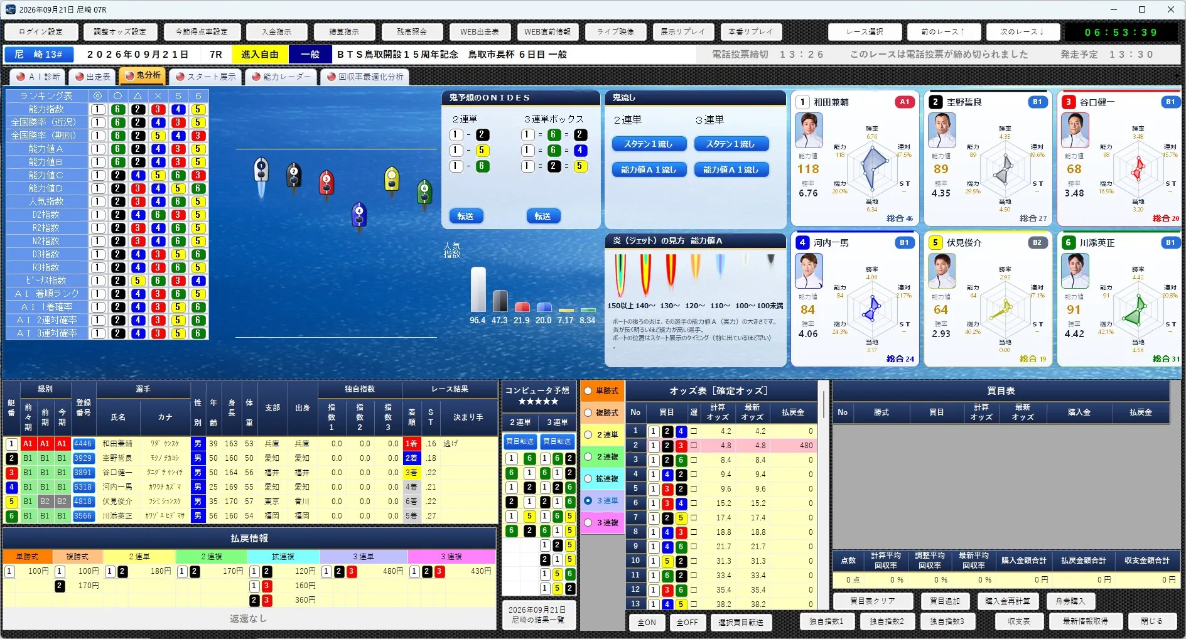
Task: Select the 2連複 radio button
Action: [x=588, y=456]
